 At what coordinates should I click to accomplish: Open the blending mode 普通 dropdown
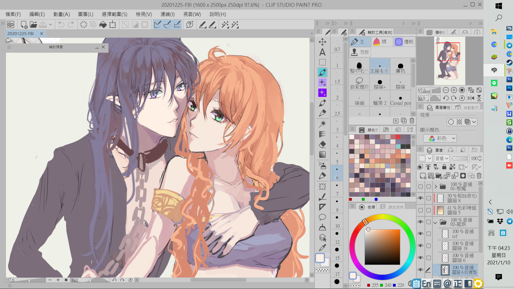click(442, 158)
